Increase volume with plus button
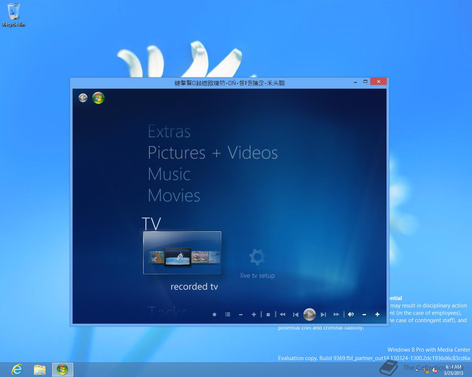 (x=377, y=314)
